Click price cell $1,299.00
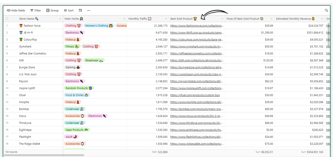 pos(267,33)
